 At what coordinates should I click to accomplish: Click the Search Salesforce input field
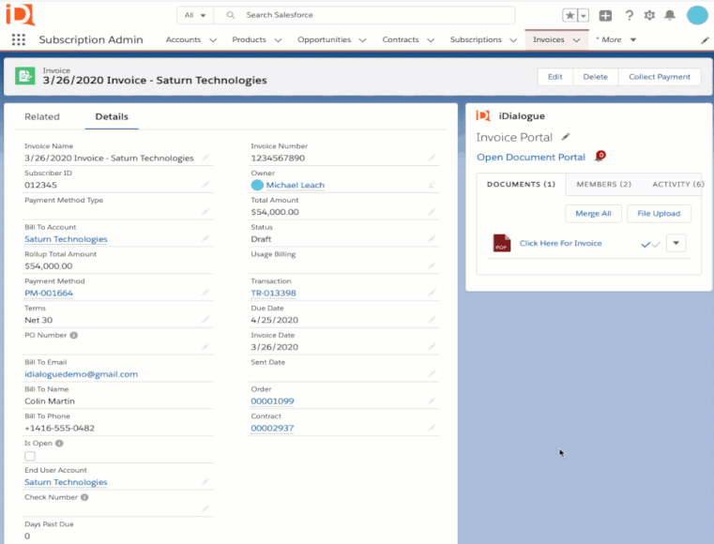[364, 15]
